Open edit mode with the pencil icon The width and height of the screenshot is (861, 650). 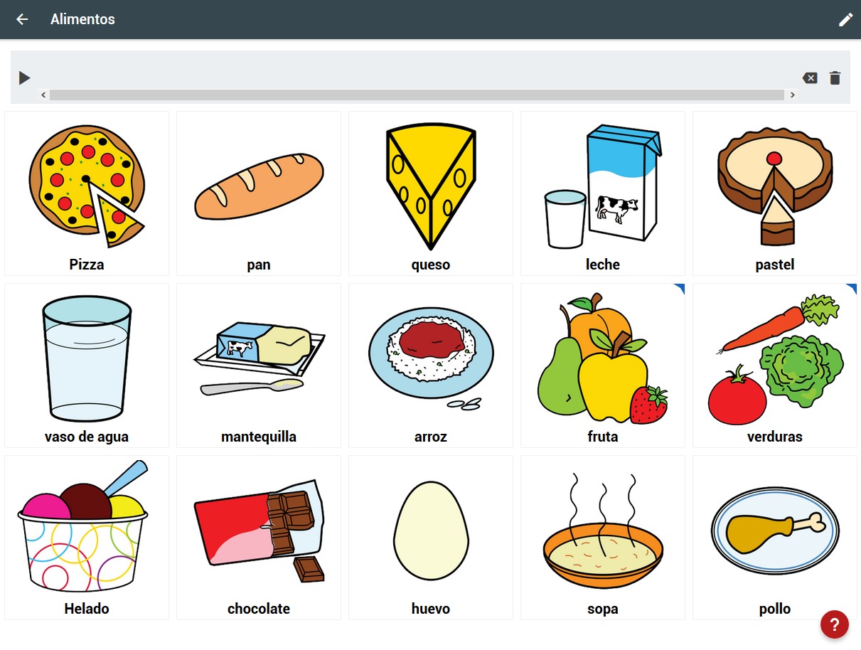click(845, 19)
